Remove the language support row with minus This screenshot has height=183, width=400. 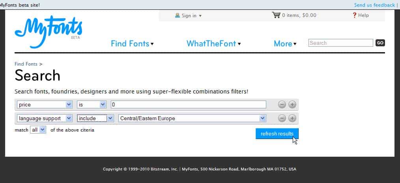pos(282,118)
